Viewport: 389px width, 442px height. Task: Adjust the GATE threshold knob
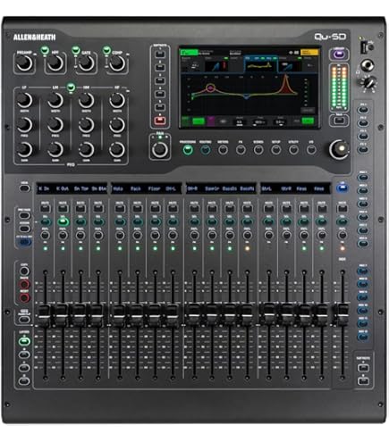pyautogui.click(x=86, y=63)
